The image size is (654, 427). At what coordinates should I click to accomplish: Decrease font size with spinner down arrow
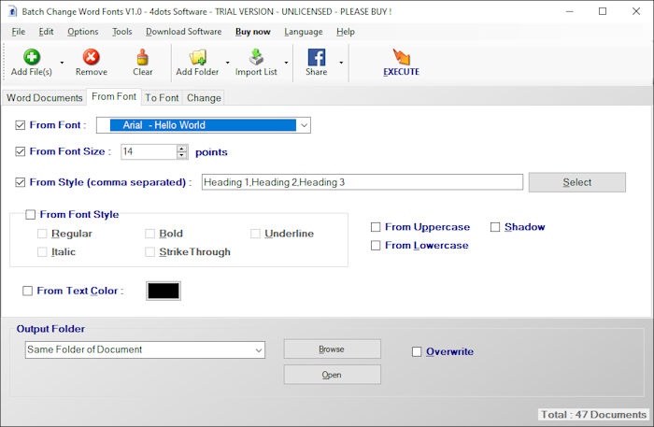182,155
